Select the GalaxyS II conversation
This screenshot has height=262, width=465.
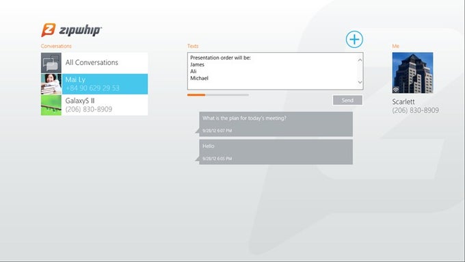94,105
